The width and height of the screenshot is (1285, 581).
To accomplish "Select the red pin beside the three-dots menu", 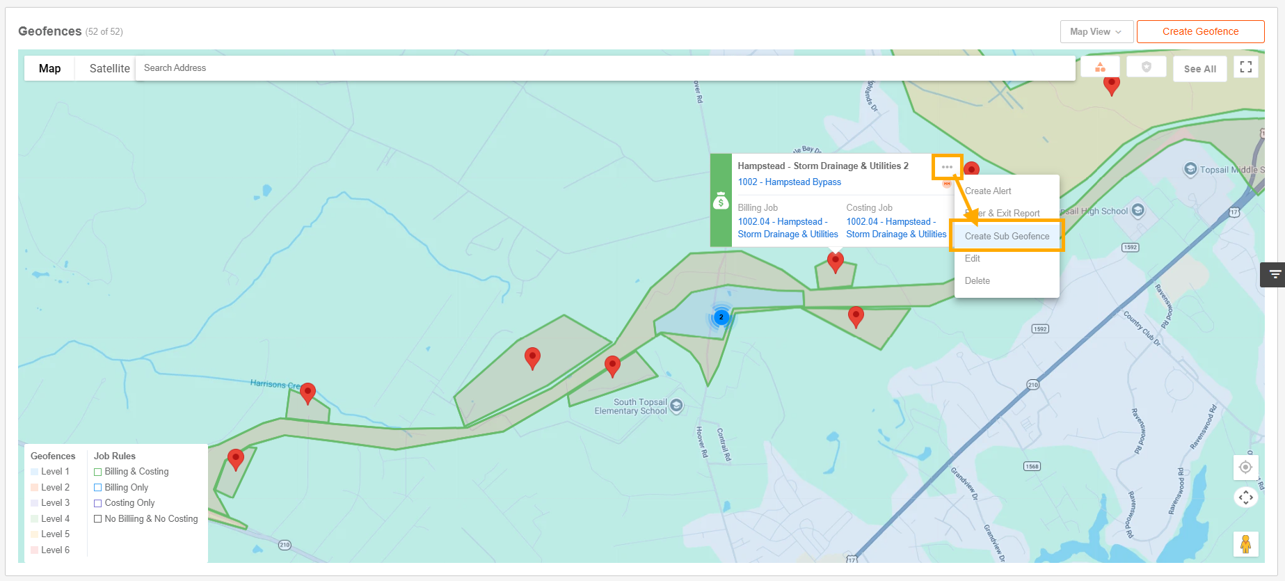I will [x=972, y=168].
